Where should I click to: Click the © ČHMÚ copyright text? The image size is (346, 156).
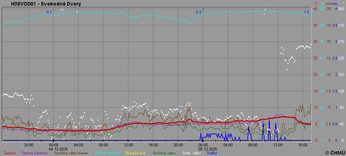(x=335, y=153)
